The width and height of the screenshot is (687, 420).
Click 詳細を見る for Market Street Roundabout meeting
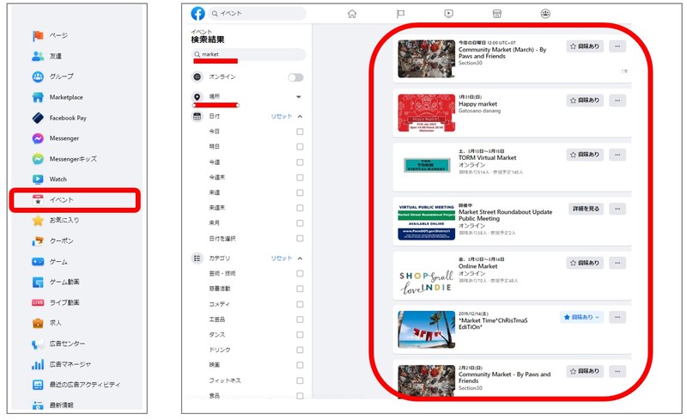(x=585, y=209)
